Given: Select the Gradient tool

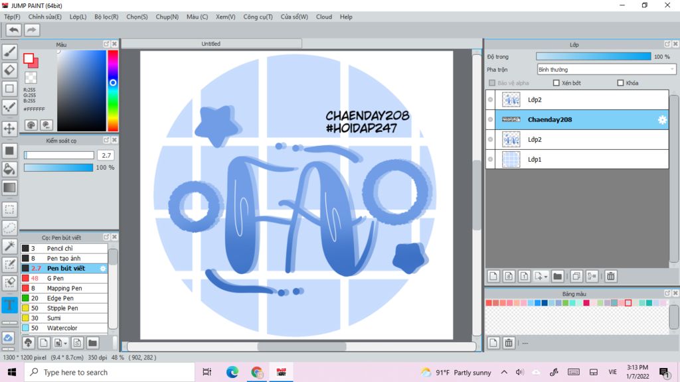Looking at the screenshot, I should (9, 188).
